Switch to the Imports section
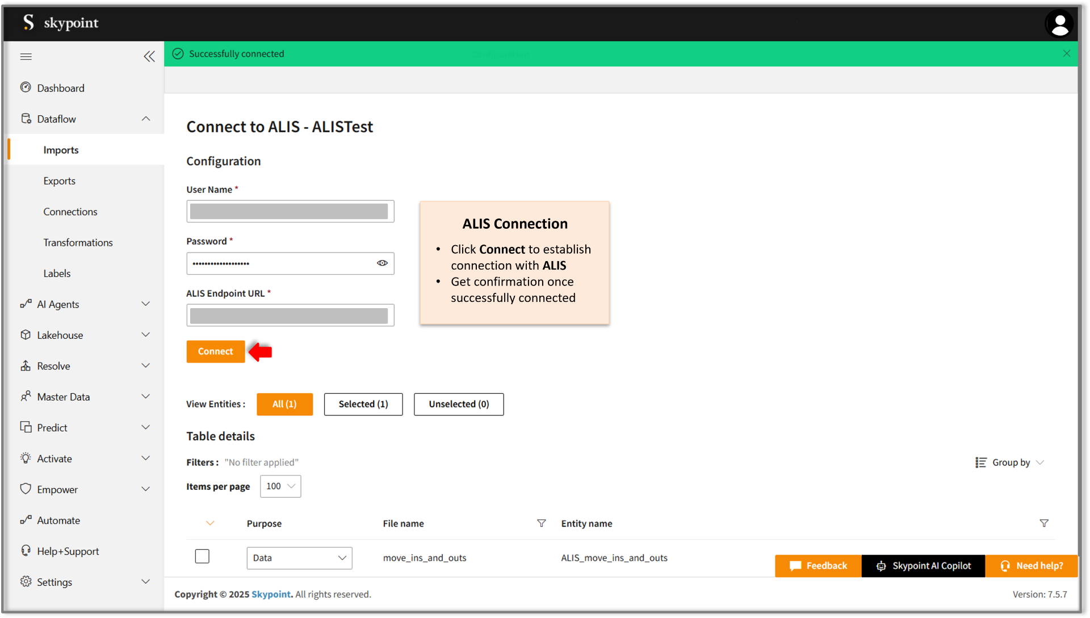Viewport: 1090px width, 618px height. coord(61,150)
